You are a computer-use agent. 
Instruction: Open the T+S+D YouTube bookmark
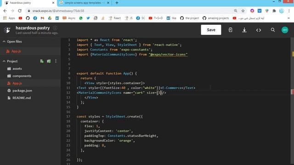156,18
